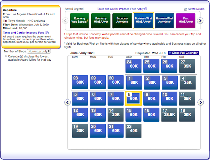Choose July 18 at 20K miles
The height and width of the screenshot is (160, 210).
point(187,115)
